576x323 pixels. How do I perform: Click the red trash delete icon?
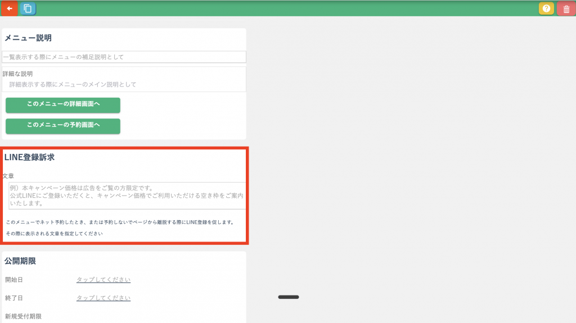[x=566, y=9]
